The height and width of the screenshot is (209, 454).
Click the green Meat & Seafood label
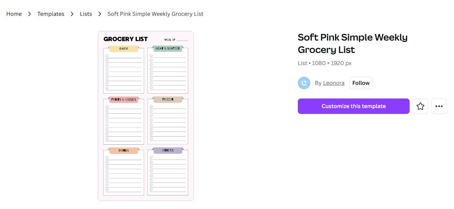168,49
